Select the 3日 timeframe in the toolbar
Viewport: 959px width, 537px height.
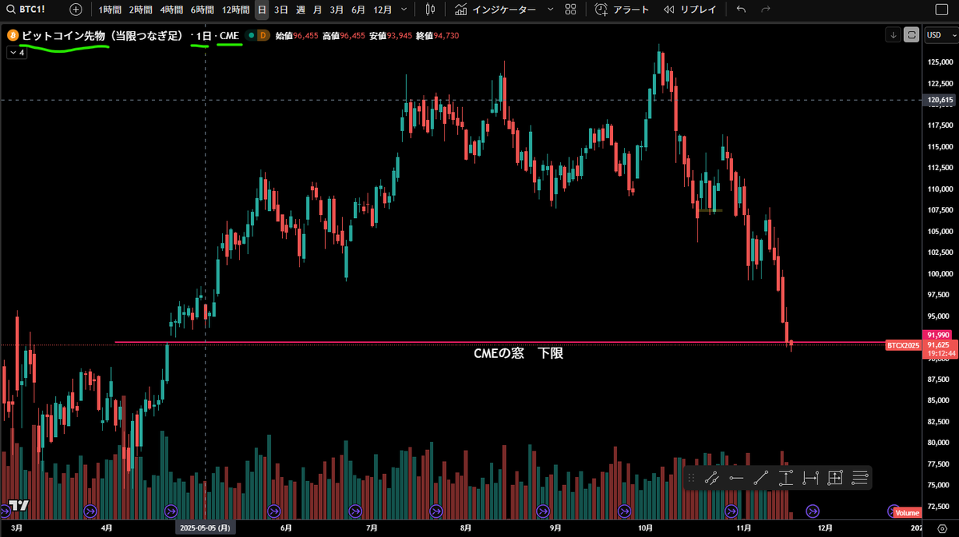click(x=281, y=10)
